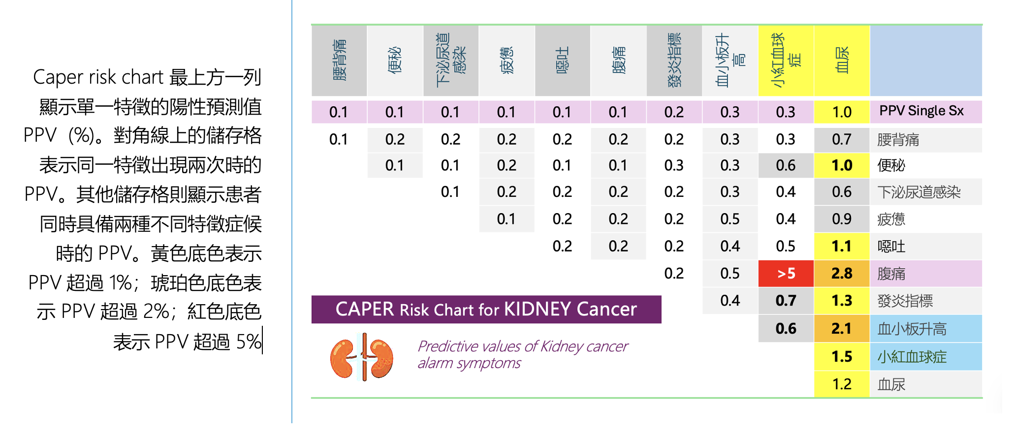The height and width of the screenshot is (438, 1011).
Task: Select the red >5 cell
Action: (x=786, y=274)
